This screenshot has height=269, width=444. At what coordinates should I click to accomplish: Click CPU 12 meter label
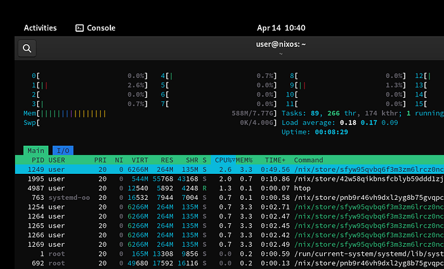point(419,76)
